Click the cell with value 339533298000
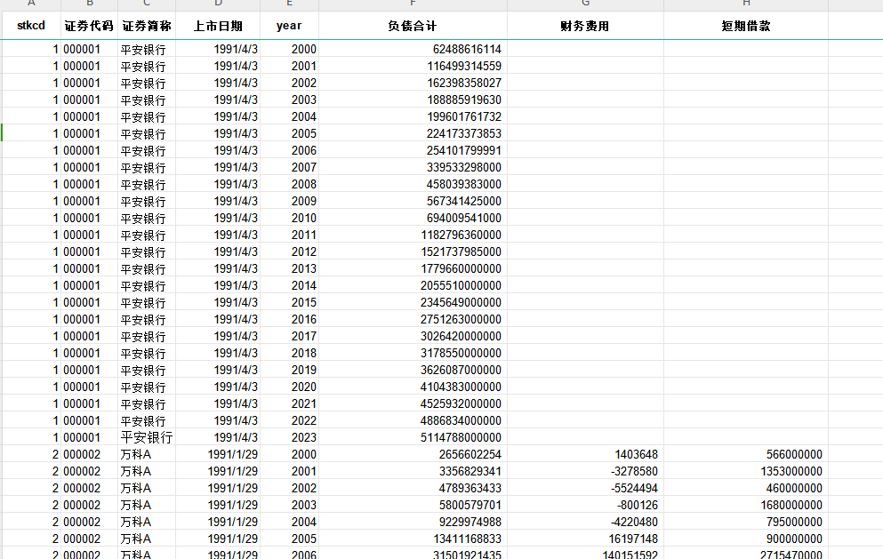883x559 pixels. click(413, 167)
